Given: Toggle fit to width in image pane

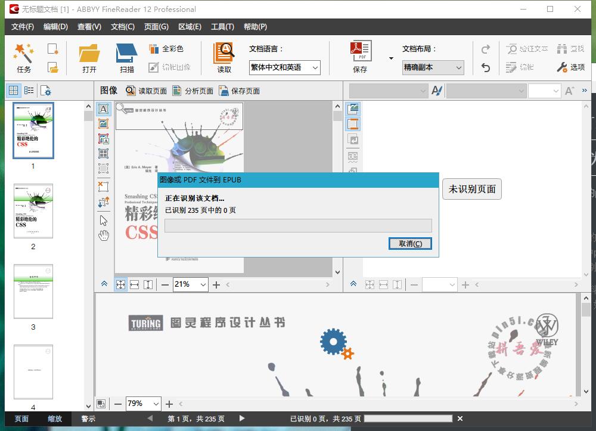Looking at the screenshot, I should [x=134, y=285].
